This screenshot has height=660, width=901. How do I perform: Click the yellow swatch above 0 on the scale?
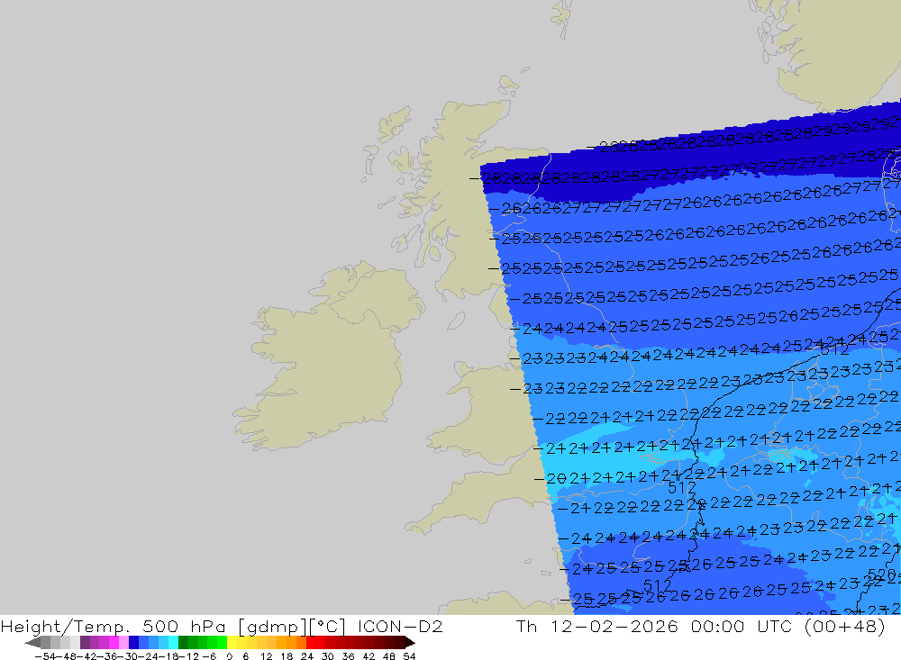click(232, 642)
